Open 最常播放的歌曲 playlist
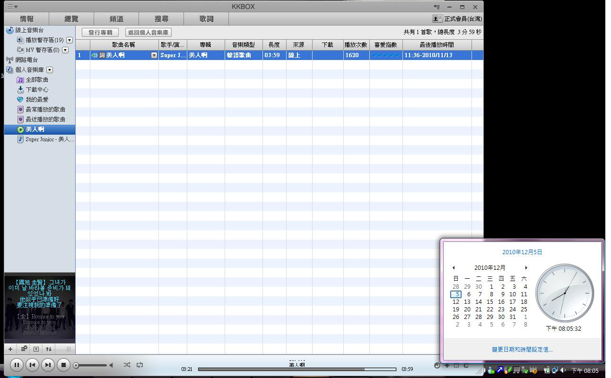 pos(41,110)
